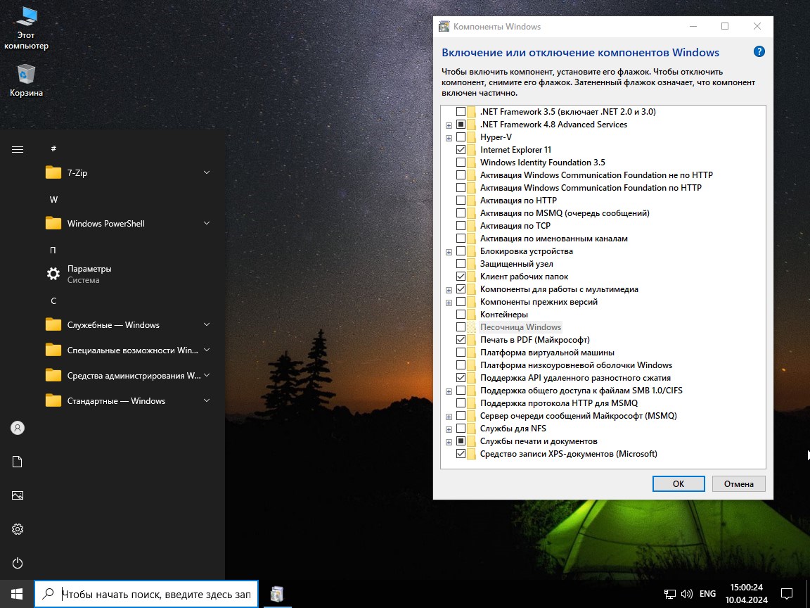Click the Специальные возможности folder icon
Screen dimensions: 810x608
point(53,350)
